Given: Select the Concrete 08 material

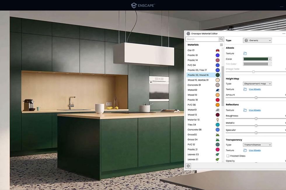Looking at the screenshot, I should (203, 129).
